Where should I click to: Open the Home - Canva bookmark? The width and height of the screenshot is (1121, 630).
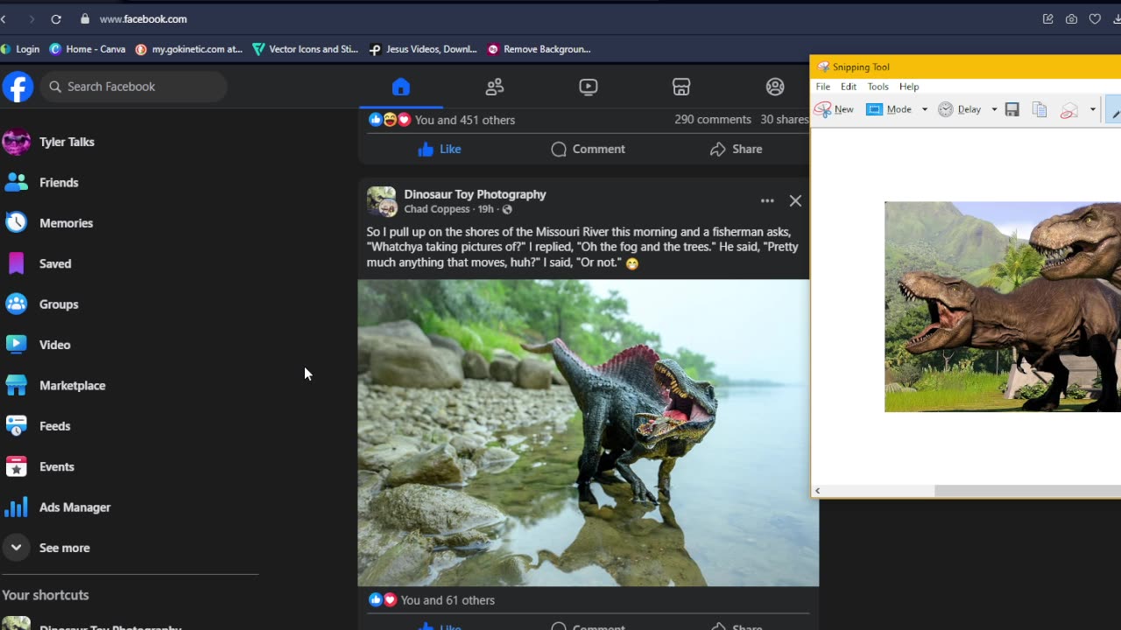tap(88, 49)
